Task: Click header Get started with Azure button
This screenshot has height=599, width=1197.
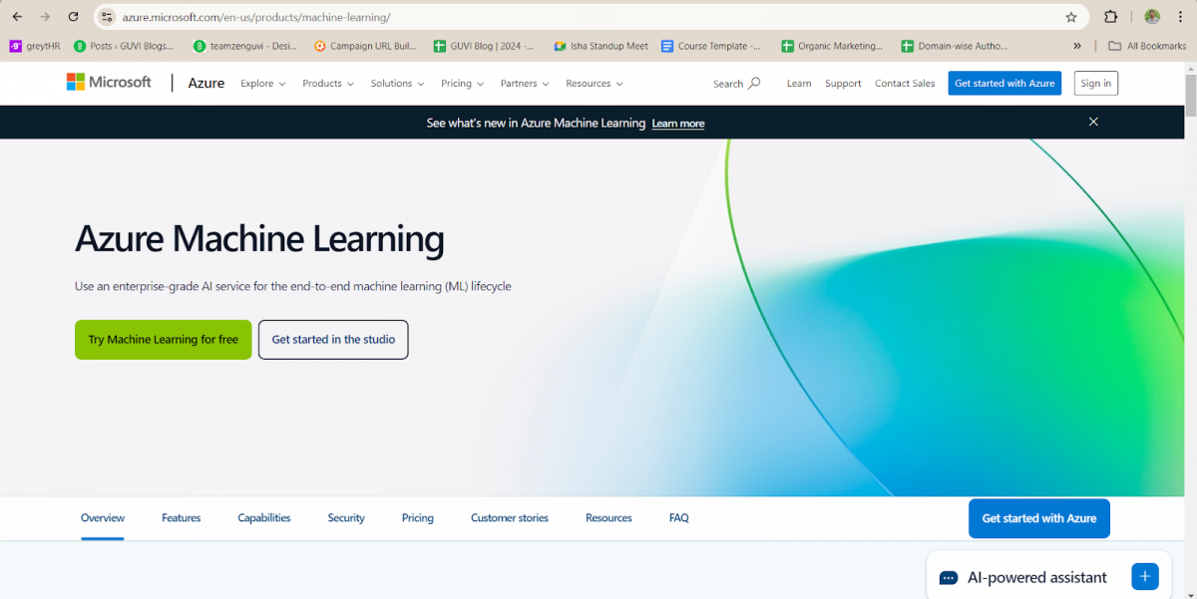Action: [1004, 84]
